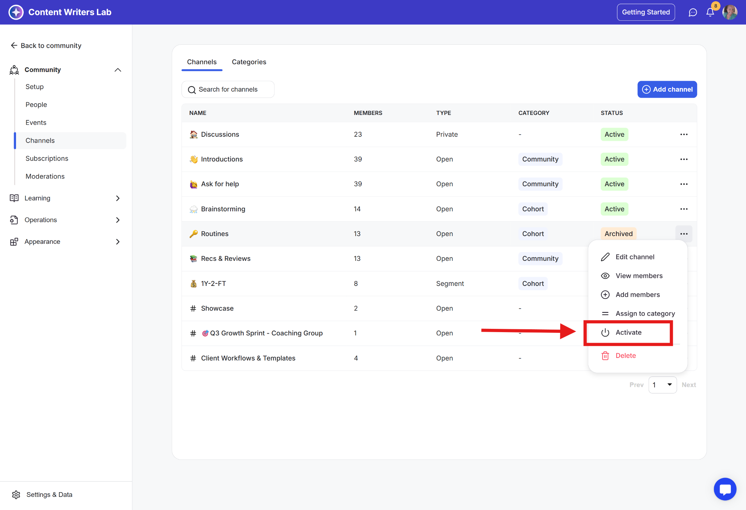
Task: Click the Settings & Data gear icon
Action: pyautogui.click(x=16, y=495)
